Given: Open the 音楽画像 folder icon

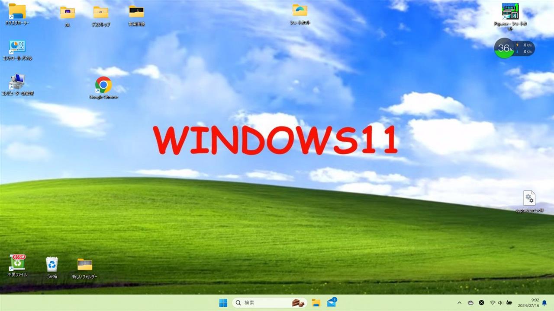Looking at the screenshot, I should (136, 16).
